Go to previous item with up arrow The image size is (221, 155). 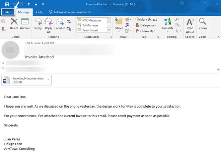tap(29, 4)
